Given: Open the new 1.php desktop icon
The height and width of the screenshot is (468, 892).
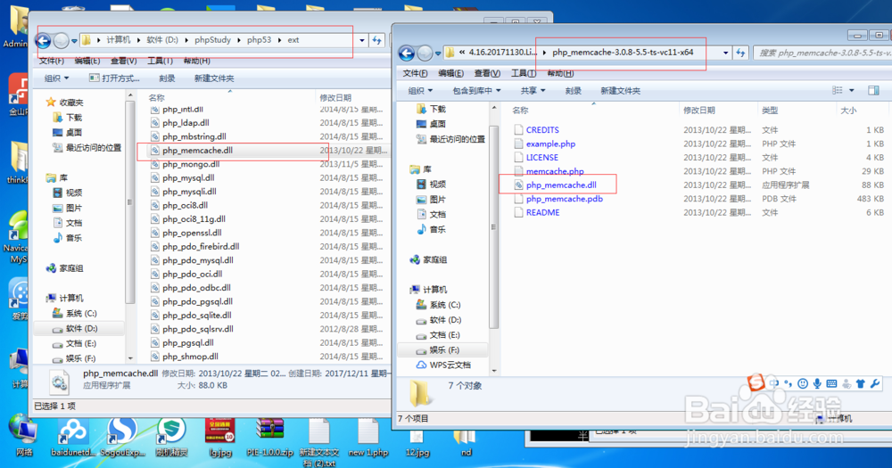Looking at the screenshot, I should click(x=368, y=438).
